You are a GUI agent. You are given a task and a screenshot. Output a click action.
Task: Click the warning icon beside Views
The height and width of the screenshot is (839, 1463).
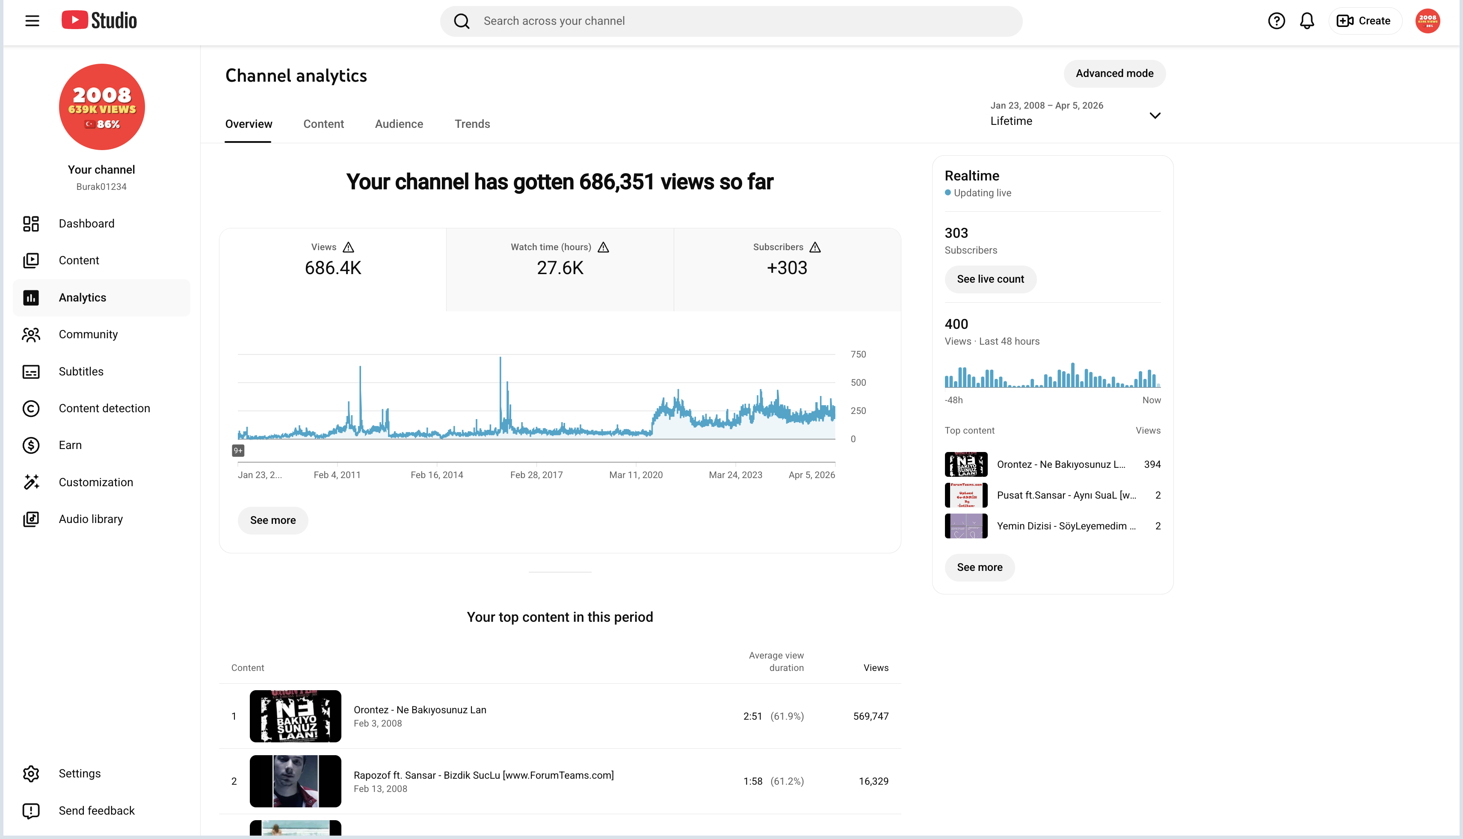pos(348,247)
